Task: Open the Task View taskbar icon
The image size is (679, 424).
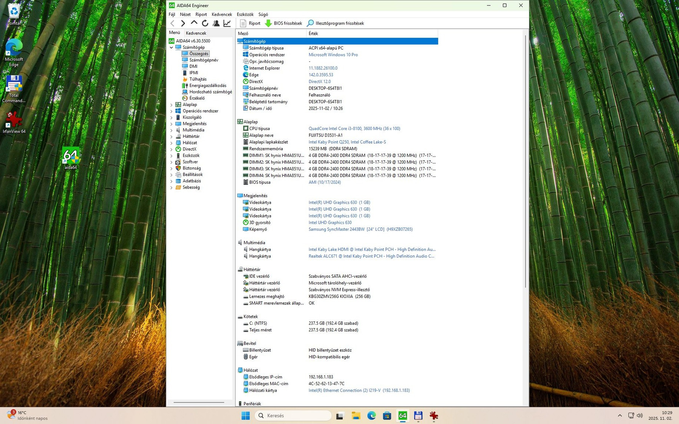Action: click(340, 415)
